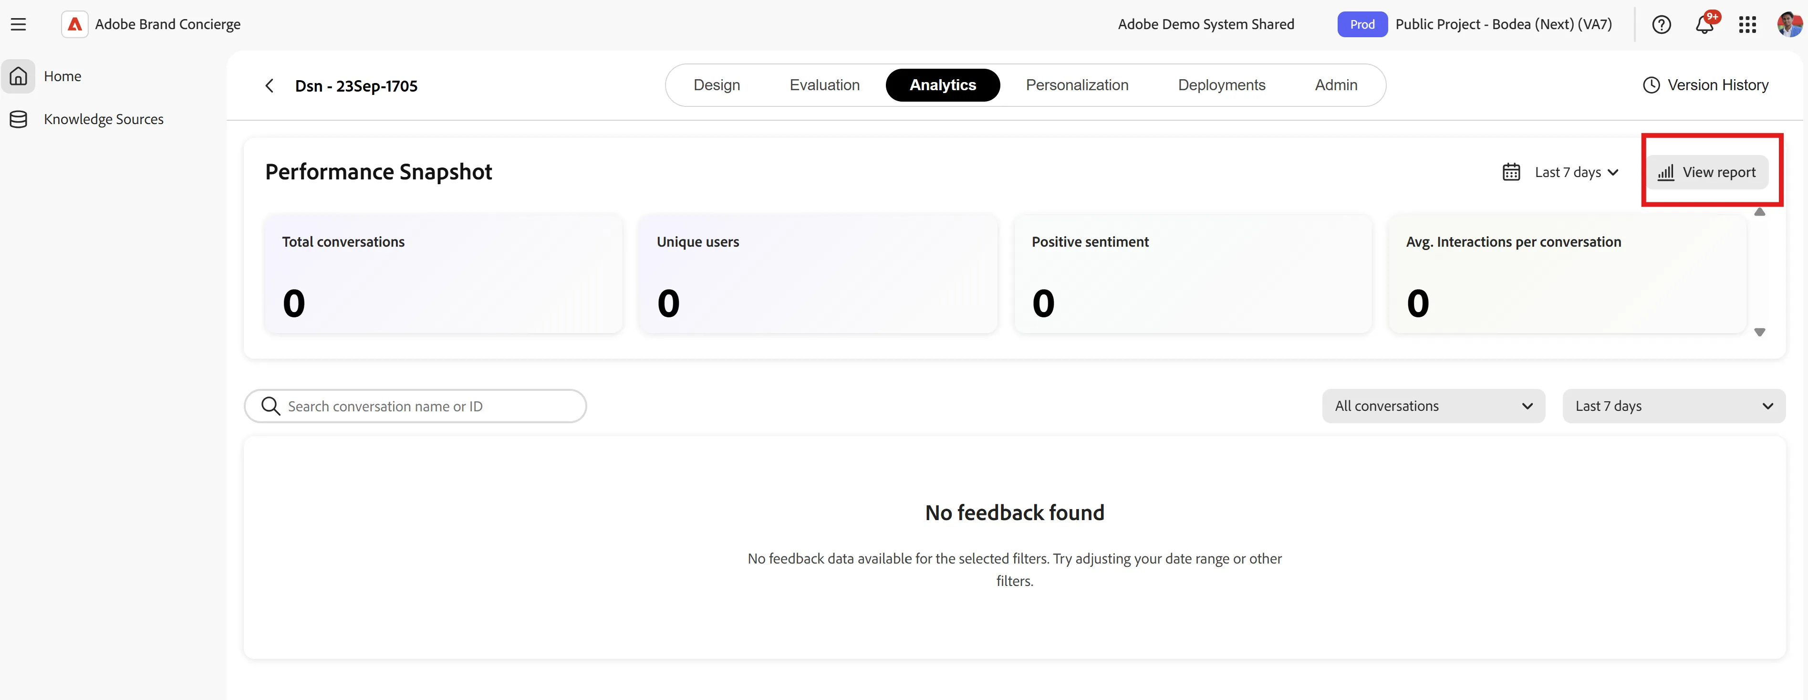Open the notifications bell

(1704, 24)
